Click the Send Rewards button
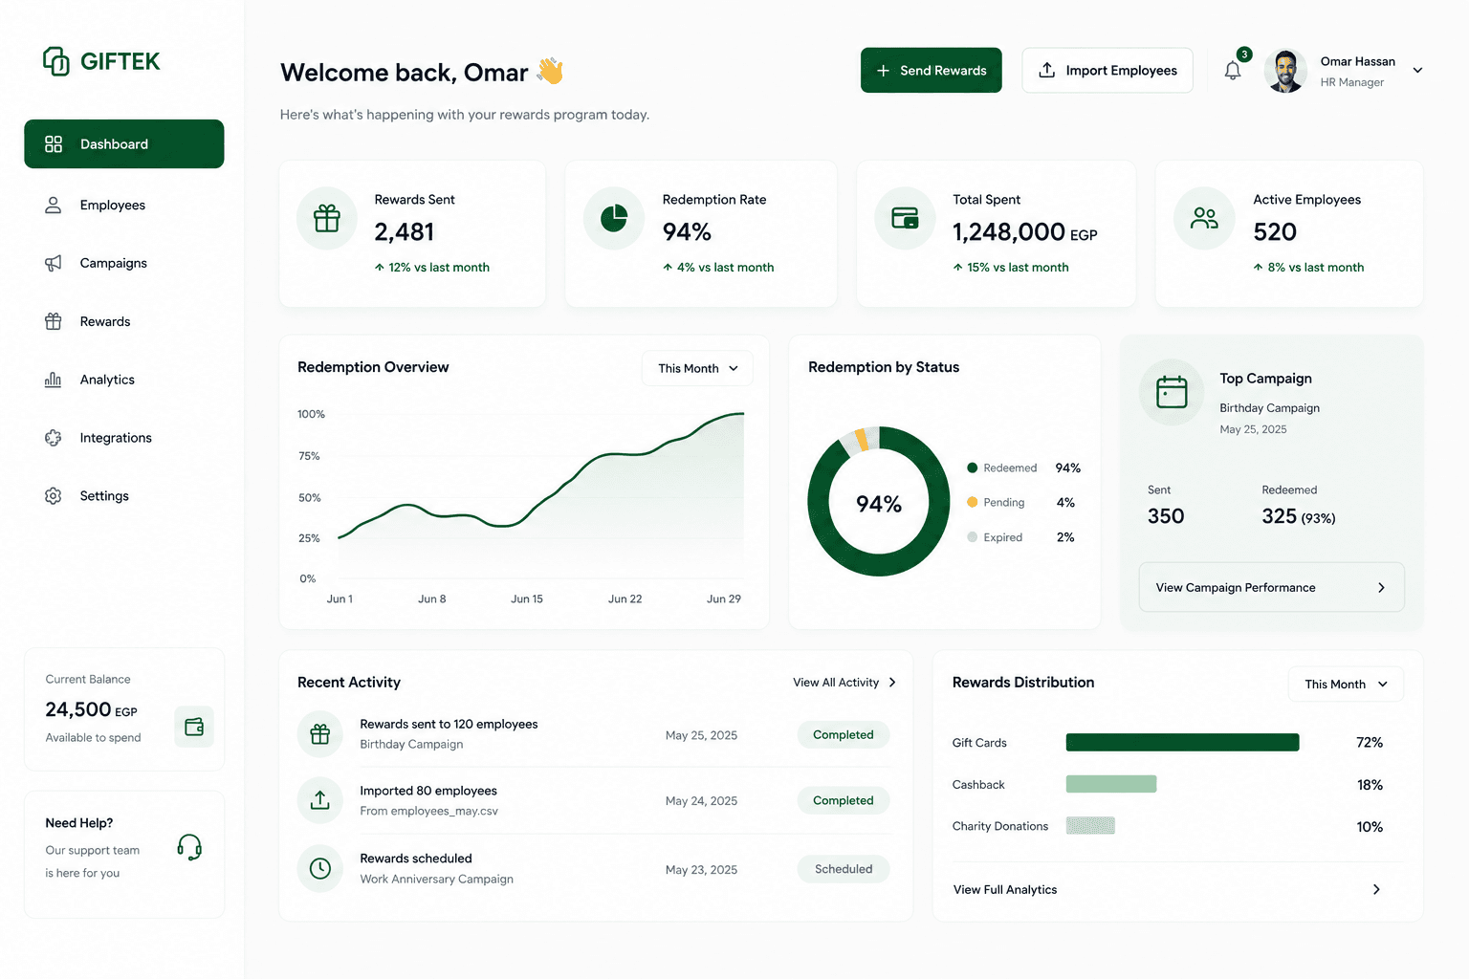Viewport: 1469px width, 979px height. (x=932, y=71)
